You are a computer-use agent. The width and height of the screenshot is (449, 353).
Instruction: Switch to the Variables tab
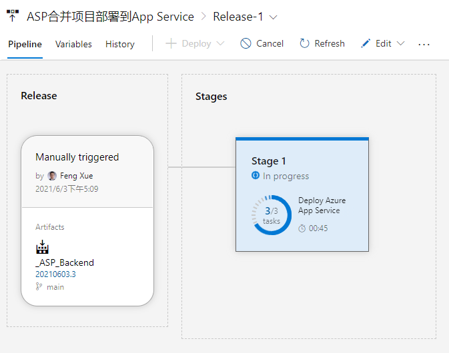pos(73,45)
